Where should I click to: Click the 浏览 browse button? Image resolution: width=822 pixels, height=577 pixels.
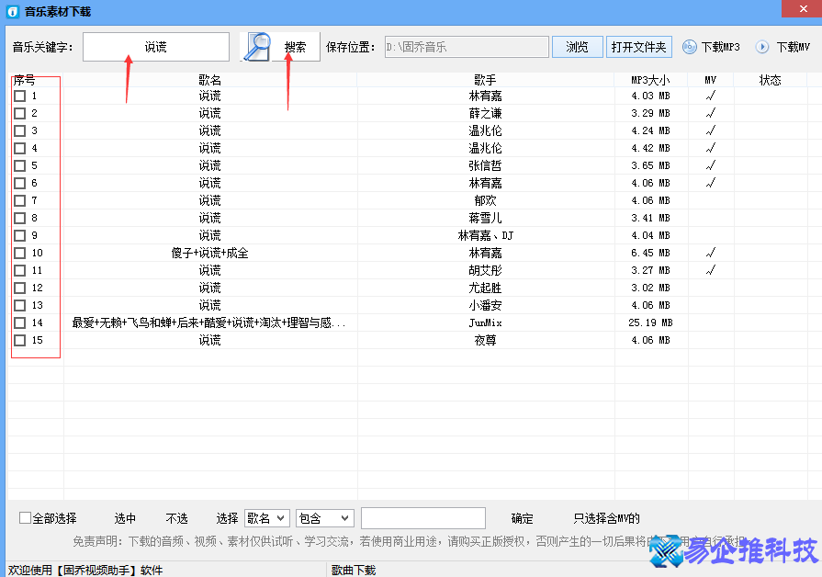[x=577, y=46]
